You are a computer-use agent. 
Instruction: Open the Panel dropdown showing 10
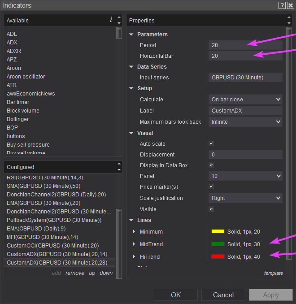245,176
